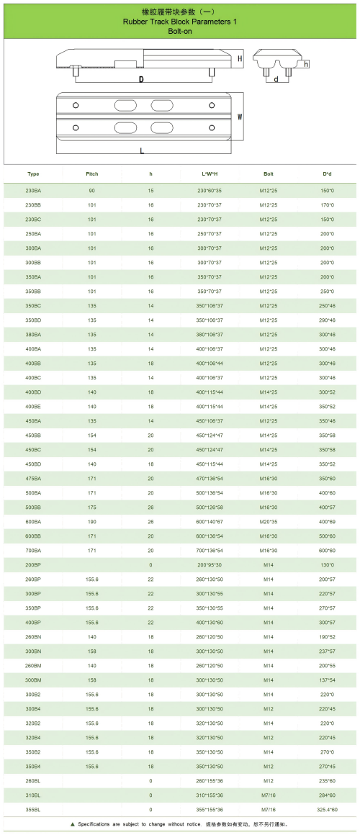Image resolution: width=360 pixels, height=835 pixels.
Task: Click the 300BN type cell
Action: coord(33,651)
